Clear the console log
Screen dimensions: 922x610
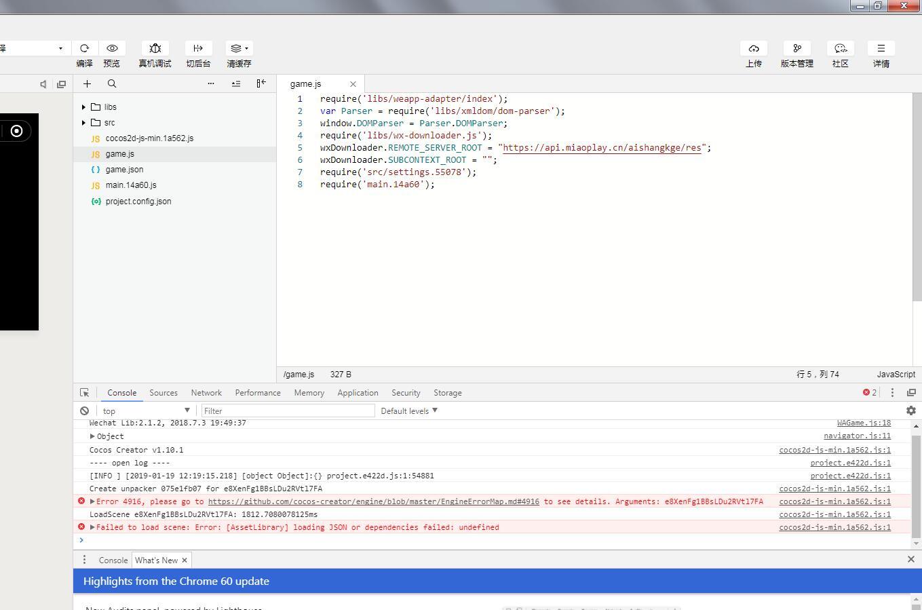point(84,411)
